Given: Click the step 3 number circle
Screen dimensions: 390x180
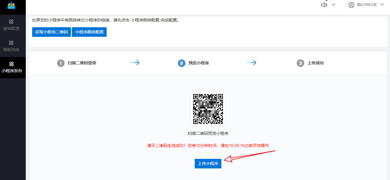Looking at the screenshot, I should click(300, 63).
